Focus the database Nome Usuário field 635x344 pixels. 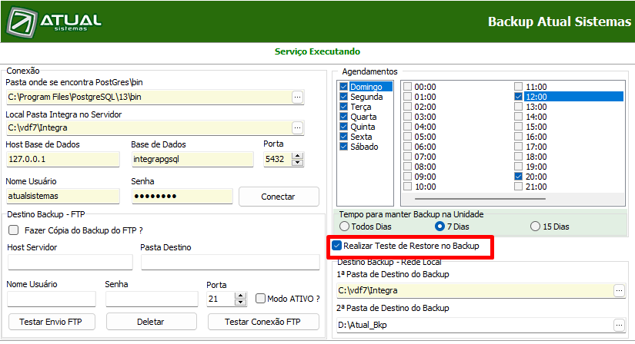tap(63, 196)
